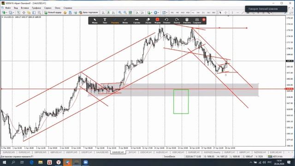This screenshot has height=166, width=295.
Task: Select the crosshair tool in toolbar
Action: pyautogui.click(x=225, y=12)
